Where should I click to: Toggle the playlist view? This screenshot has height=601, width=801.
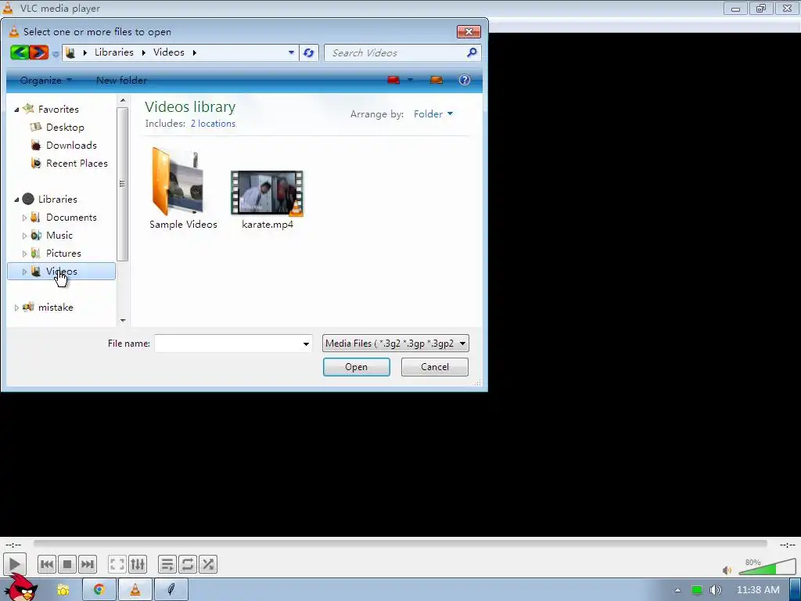tap(167, 564)
